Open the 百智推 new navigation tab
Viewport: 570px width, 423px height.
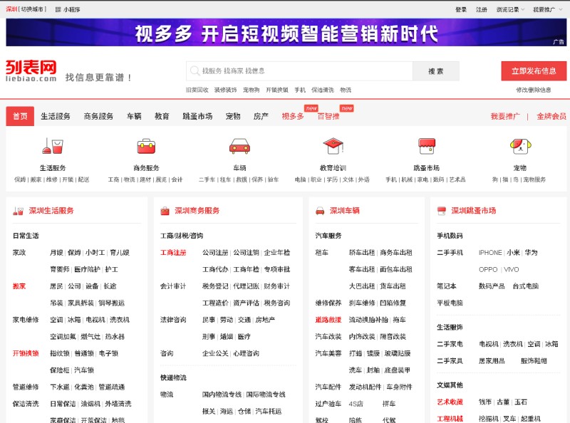pos(328,116)
